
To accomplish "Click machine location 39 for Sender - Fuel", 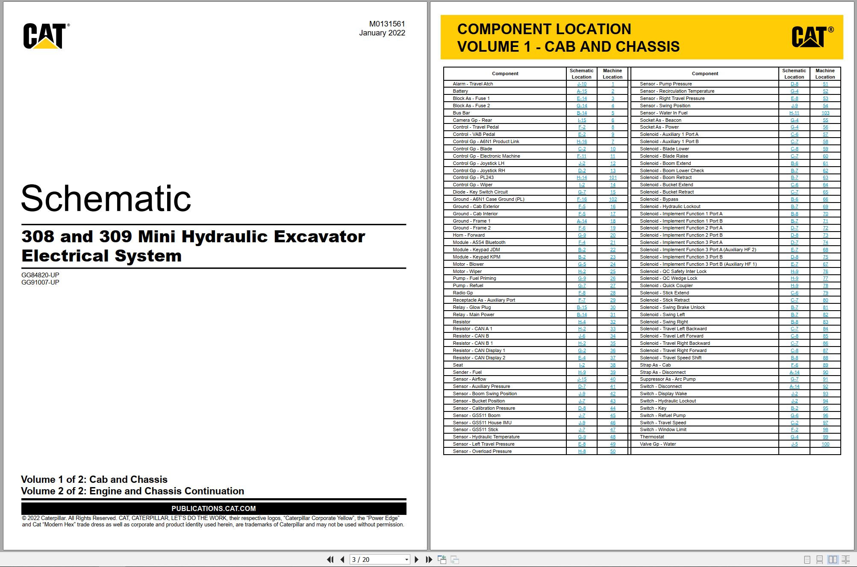I will (x=613, y=372).
